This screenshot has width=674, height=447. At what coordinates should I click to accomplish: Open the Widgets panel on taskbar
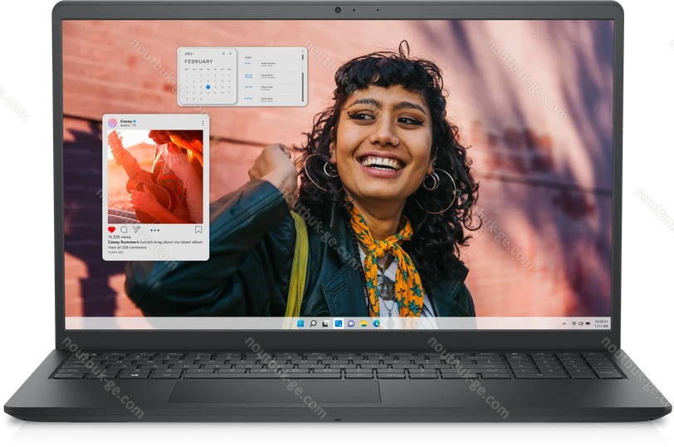[x=338, y=323]
